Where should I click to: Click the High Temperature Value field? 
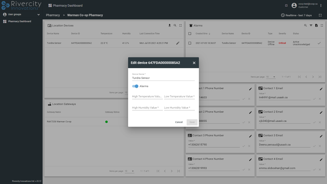pyautogui.click(x=147, y=97)
